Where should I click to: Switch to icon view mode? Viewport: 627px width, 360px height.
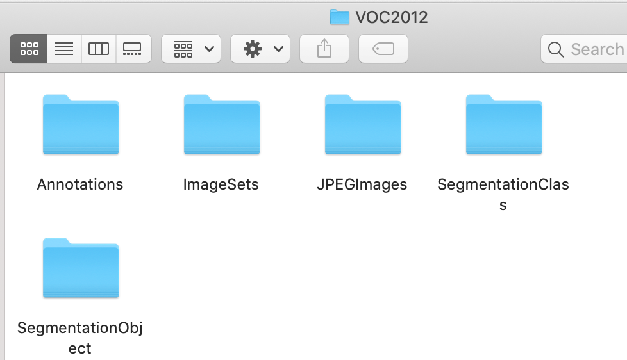click(29, 49)
